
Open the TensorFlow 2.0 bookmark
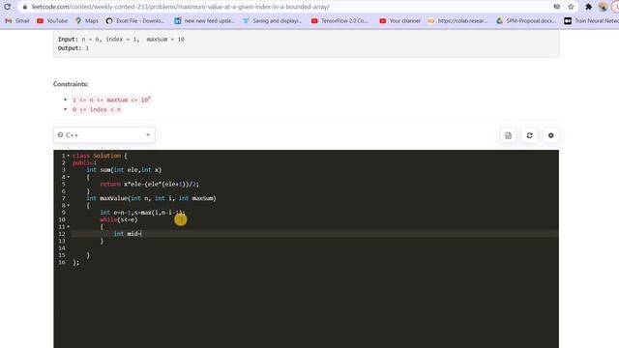pyautogui.click(x=339, y=21)
